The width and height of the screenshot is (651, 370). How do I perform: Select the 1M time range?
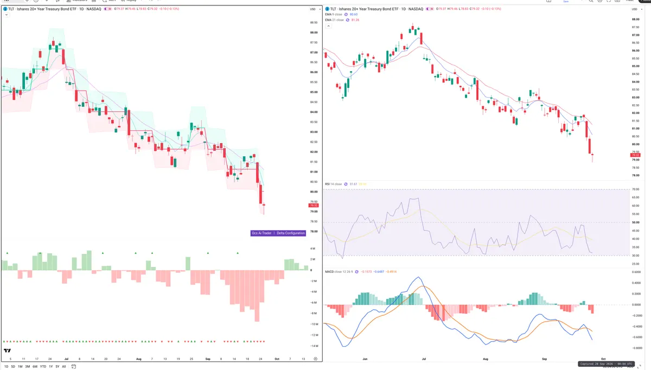[x=20, y=367]
